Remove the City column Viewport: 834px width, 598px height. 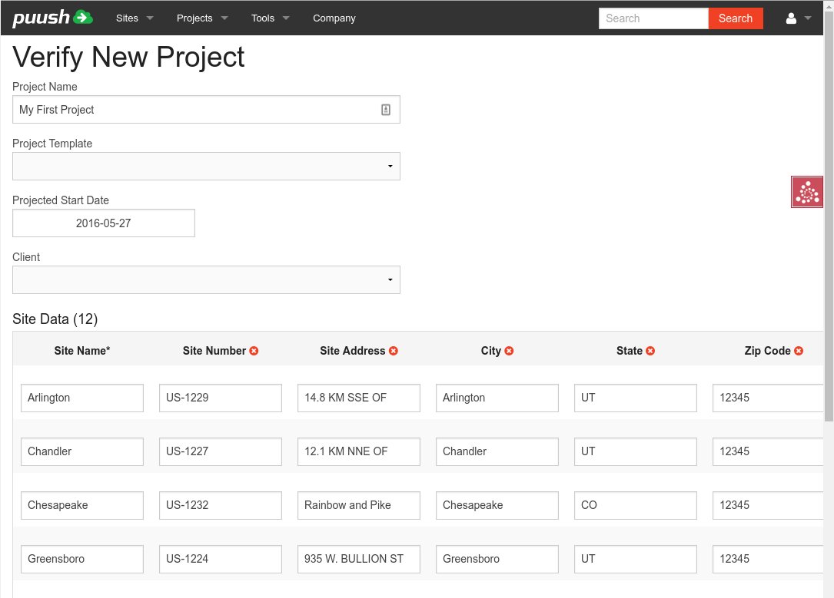coord(509,351)
